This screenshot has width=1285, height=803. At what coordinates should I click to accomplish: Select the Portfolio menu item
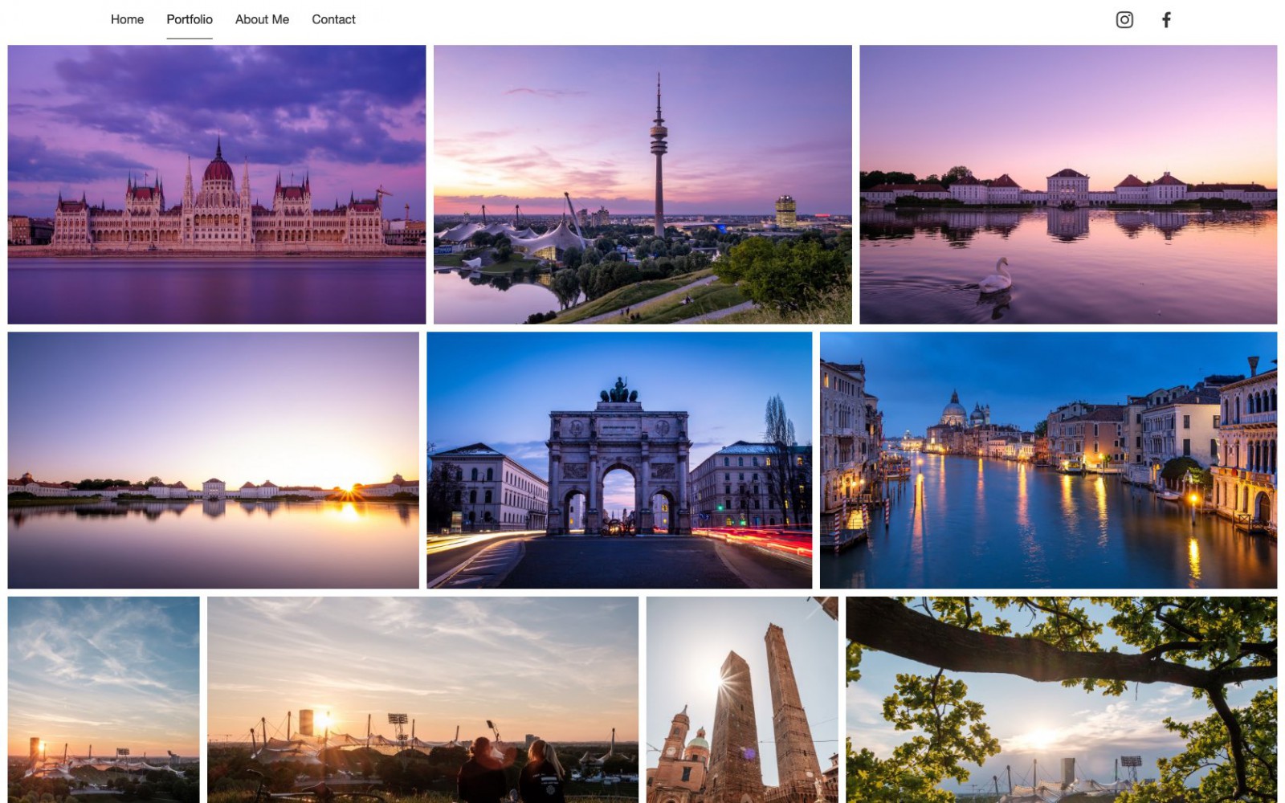(x=190, y=19)
